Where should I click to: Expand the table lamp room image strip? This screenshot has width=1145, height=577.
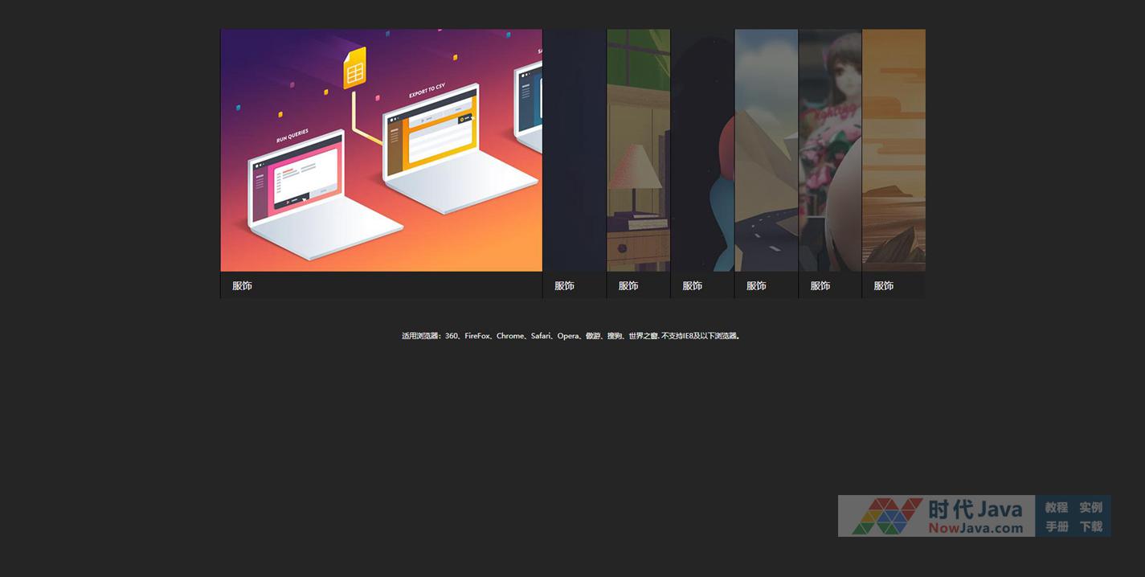click(x=638, y=150)
